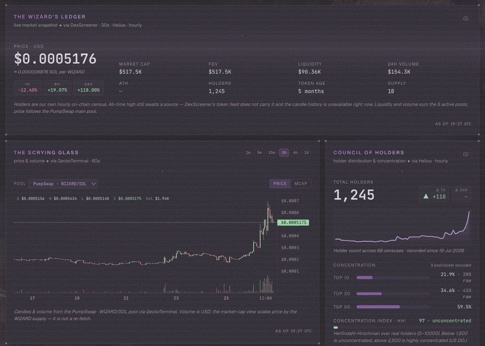Click camera icon in Council of Holders panel
485x346 pixels.
coord(466,154)
